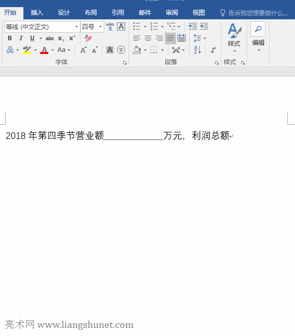This screenshot has width=295, height=336.
Task: Open the Phonetic Guide (wén) tool
Action: click(x=110, y=26)
